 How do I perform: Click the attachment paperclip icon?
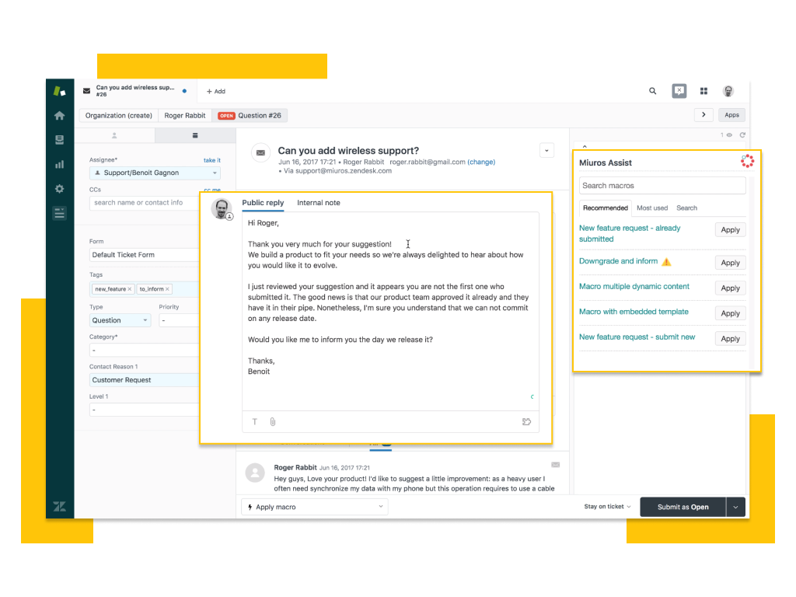273,422
